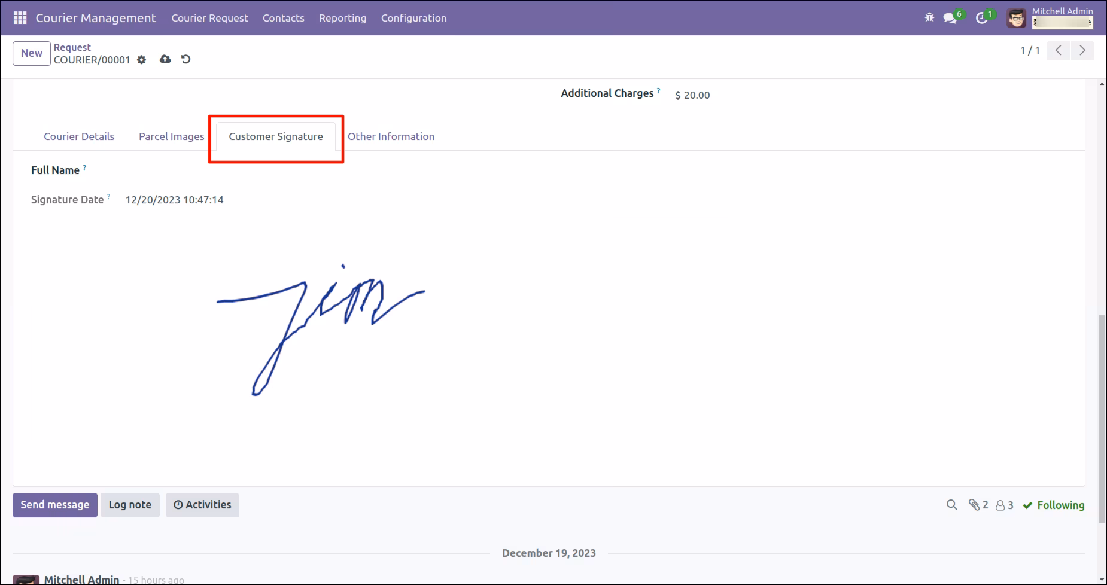The height and width of the screenshot is (585, 1107).
Task: Click Send message button
Action: click(55, 505)
